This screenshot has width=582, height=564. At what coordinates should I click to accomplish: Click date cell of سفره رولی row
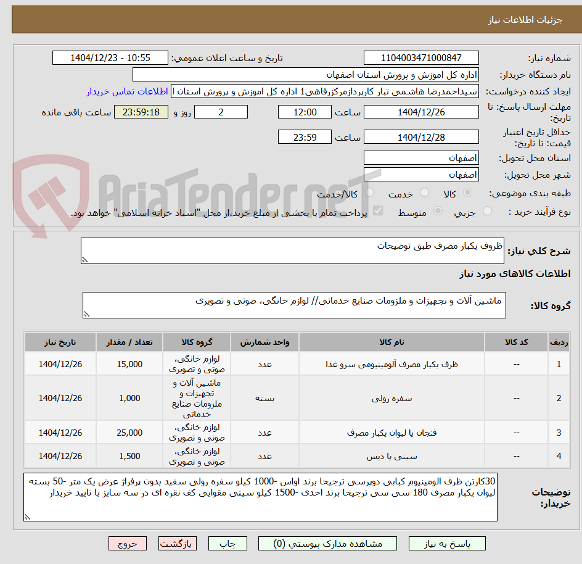point(60,398)
